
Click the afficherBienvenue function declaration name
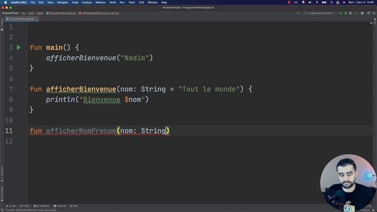81,89
